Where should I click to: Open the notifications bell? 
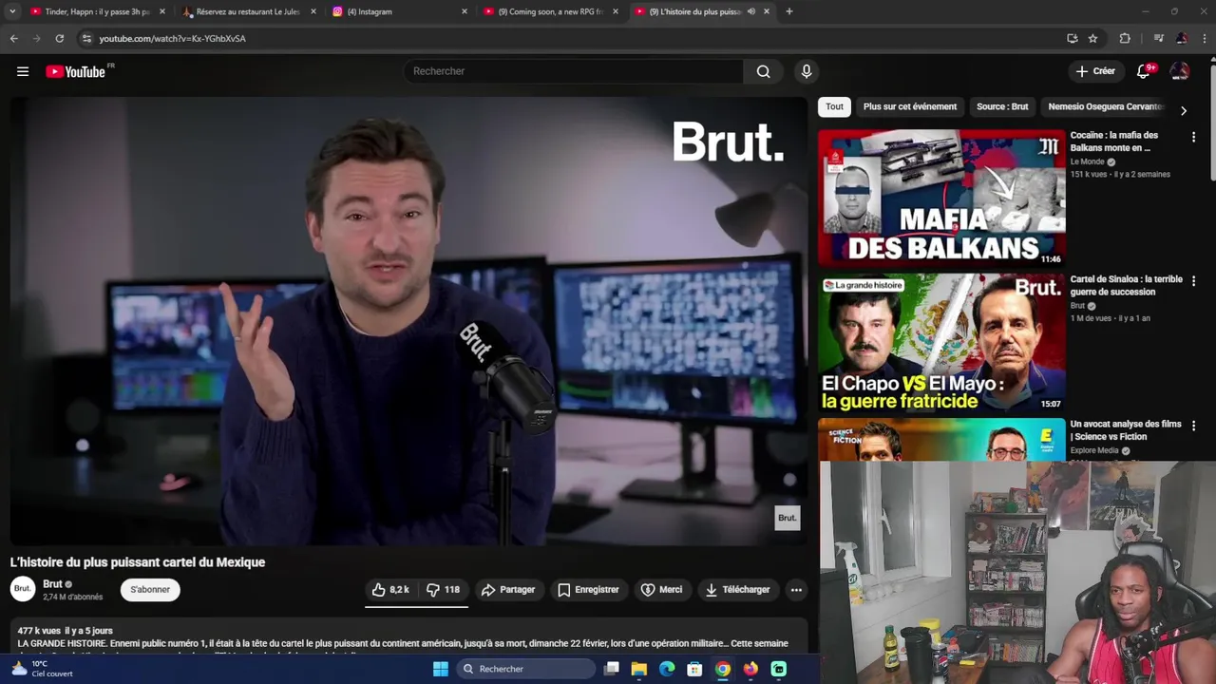(x=1144, y=71)
